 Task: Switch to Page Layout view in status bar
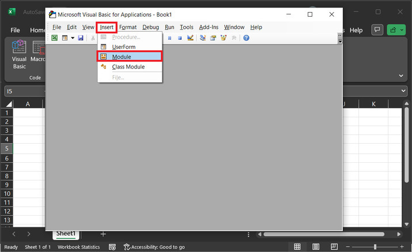tap(315, 247)
